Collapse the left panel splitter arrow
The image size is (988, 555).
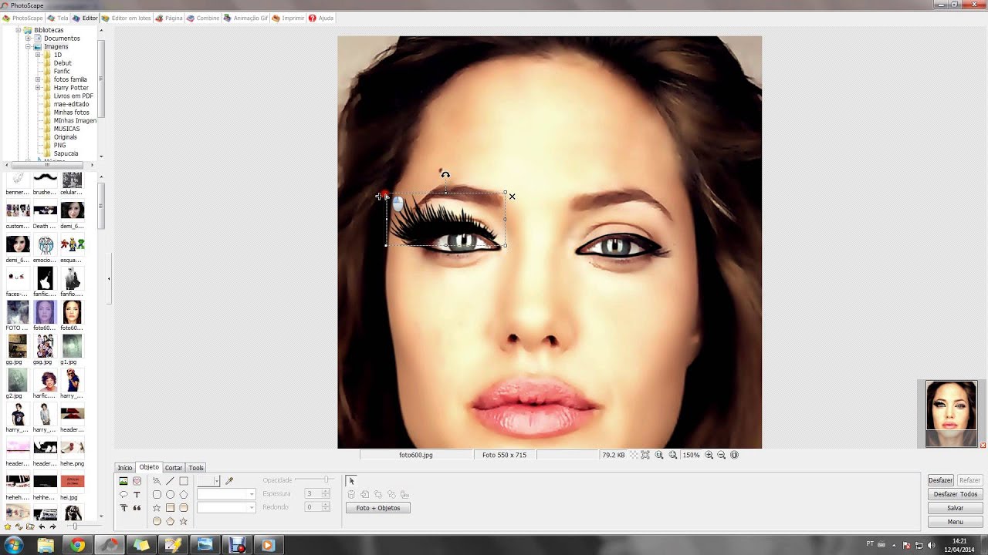click(x=109, y=279)
